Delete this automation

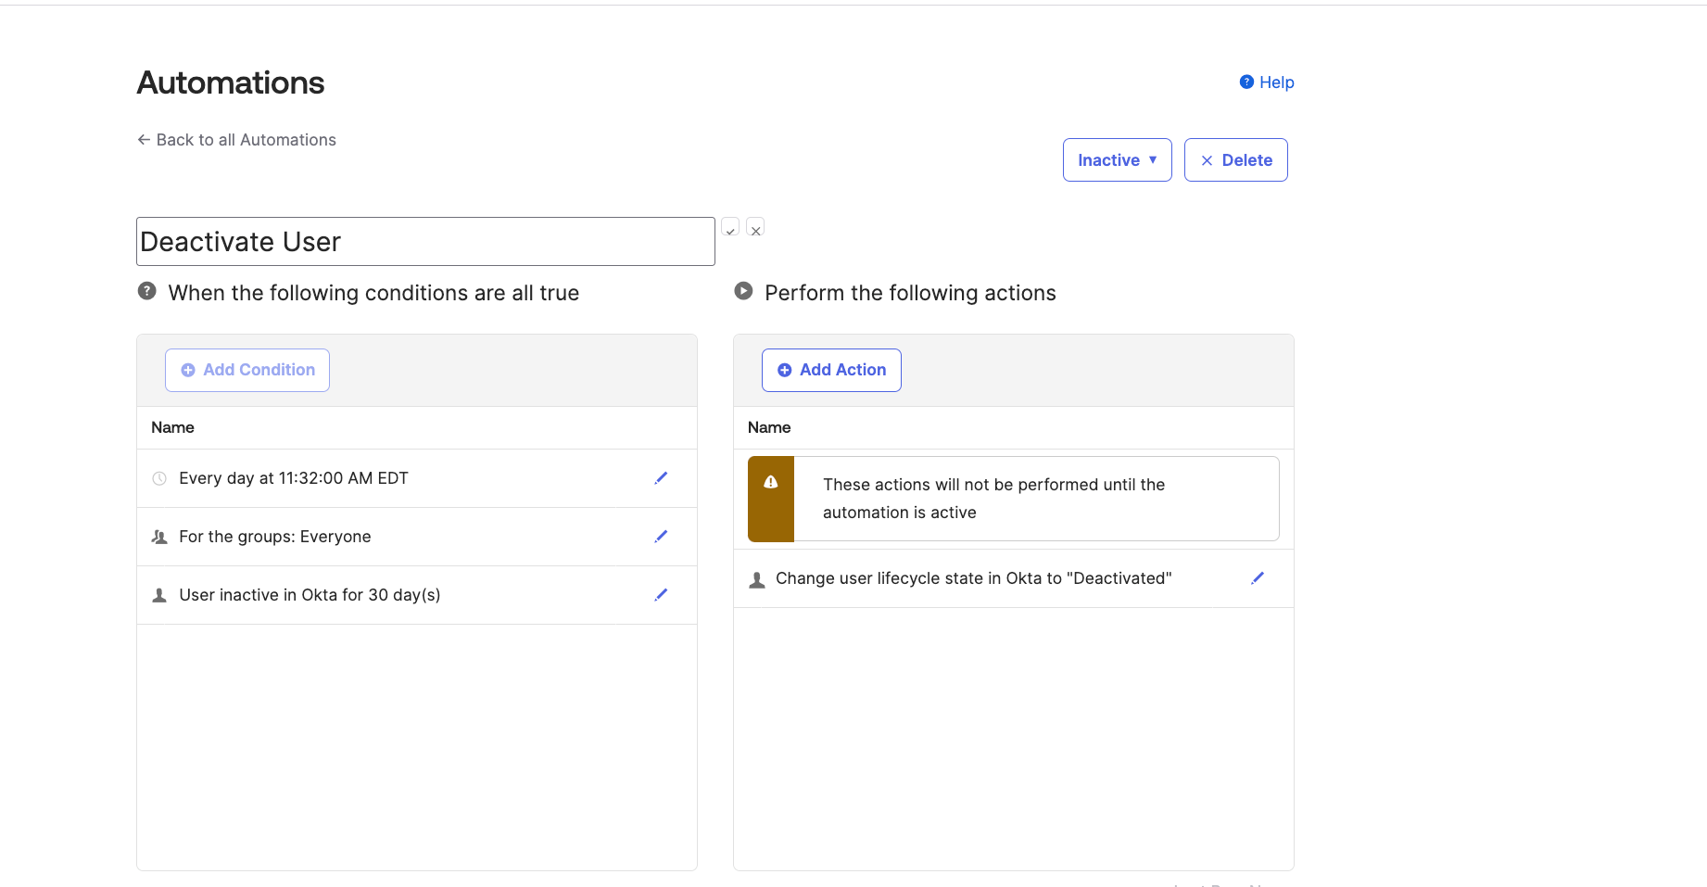(1235, 159)
